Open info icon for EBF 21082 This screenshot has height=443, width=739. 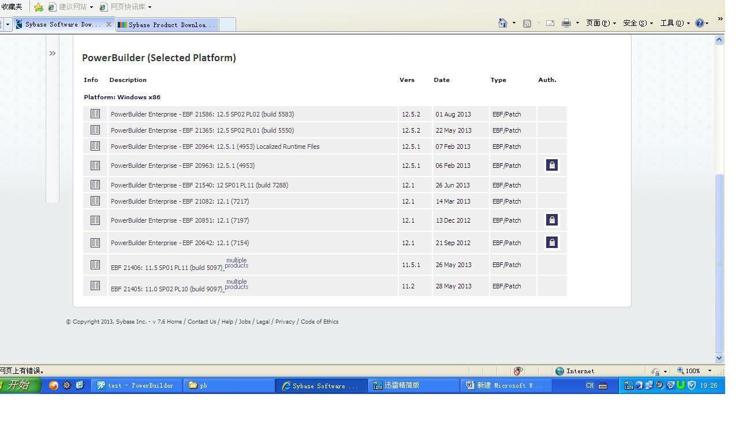point(95,201)
